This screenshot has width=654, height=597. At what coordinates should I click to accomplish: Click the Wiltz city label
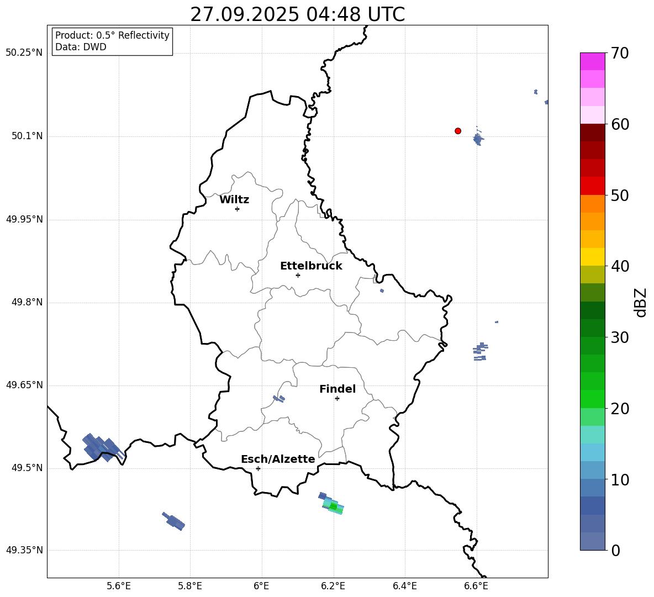[x=234, y=200]
